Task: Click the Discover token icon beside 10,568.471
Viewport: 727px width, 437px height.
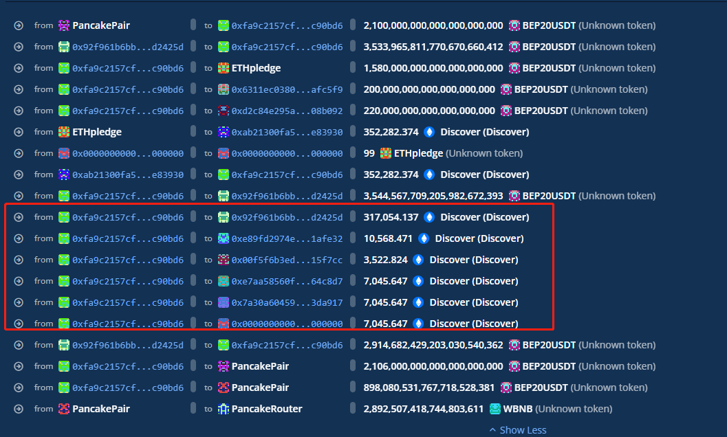Action: pyautogui.click(x=424, y=238)
